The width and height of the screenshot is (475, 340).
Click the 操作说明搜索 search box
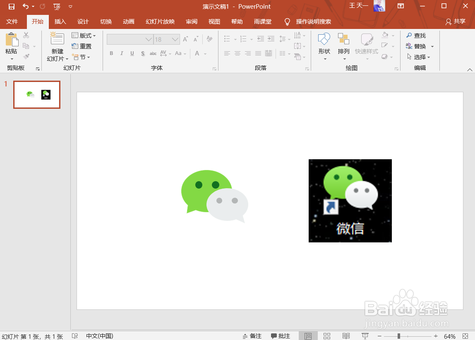tap(313, 22)
